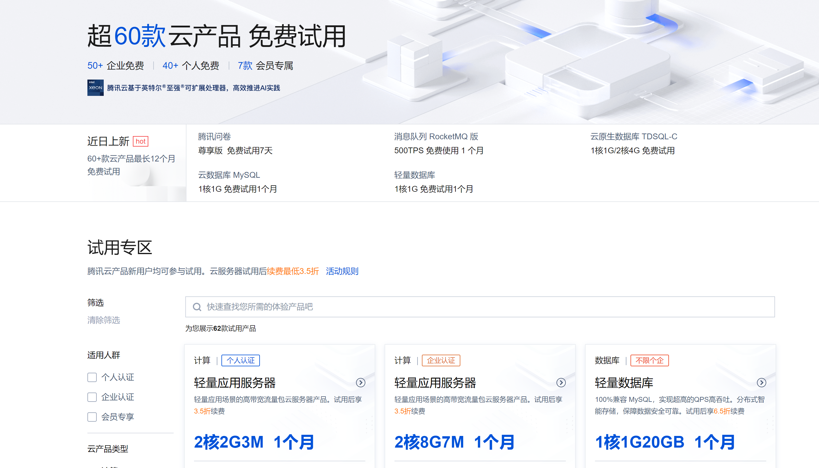This screenshot has width=819, height=468.
Task: Click the orange 企业认证 tag on card
Action: (441, 361)
